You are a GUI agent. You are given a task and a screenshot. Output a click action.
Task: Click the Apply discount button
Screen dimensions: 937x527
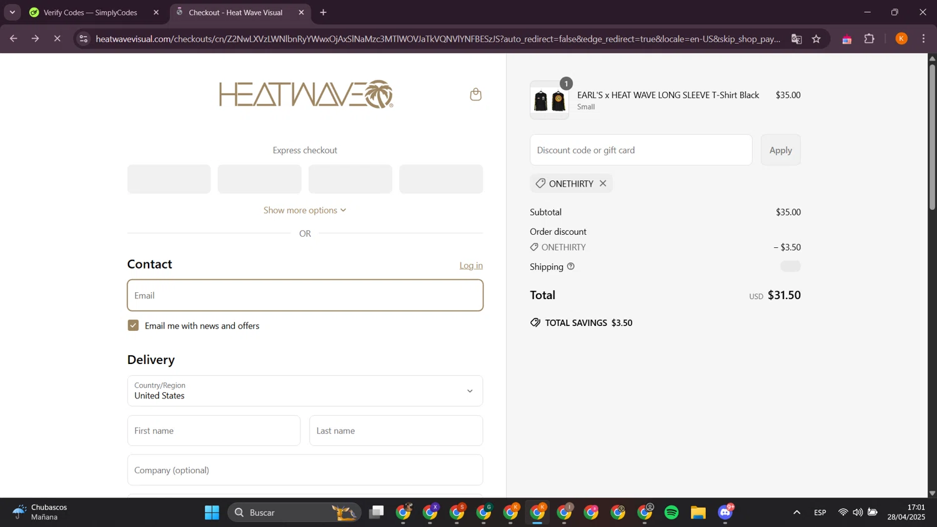point(780,150)
